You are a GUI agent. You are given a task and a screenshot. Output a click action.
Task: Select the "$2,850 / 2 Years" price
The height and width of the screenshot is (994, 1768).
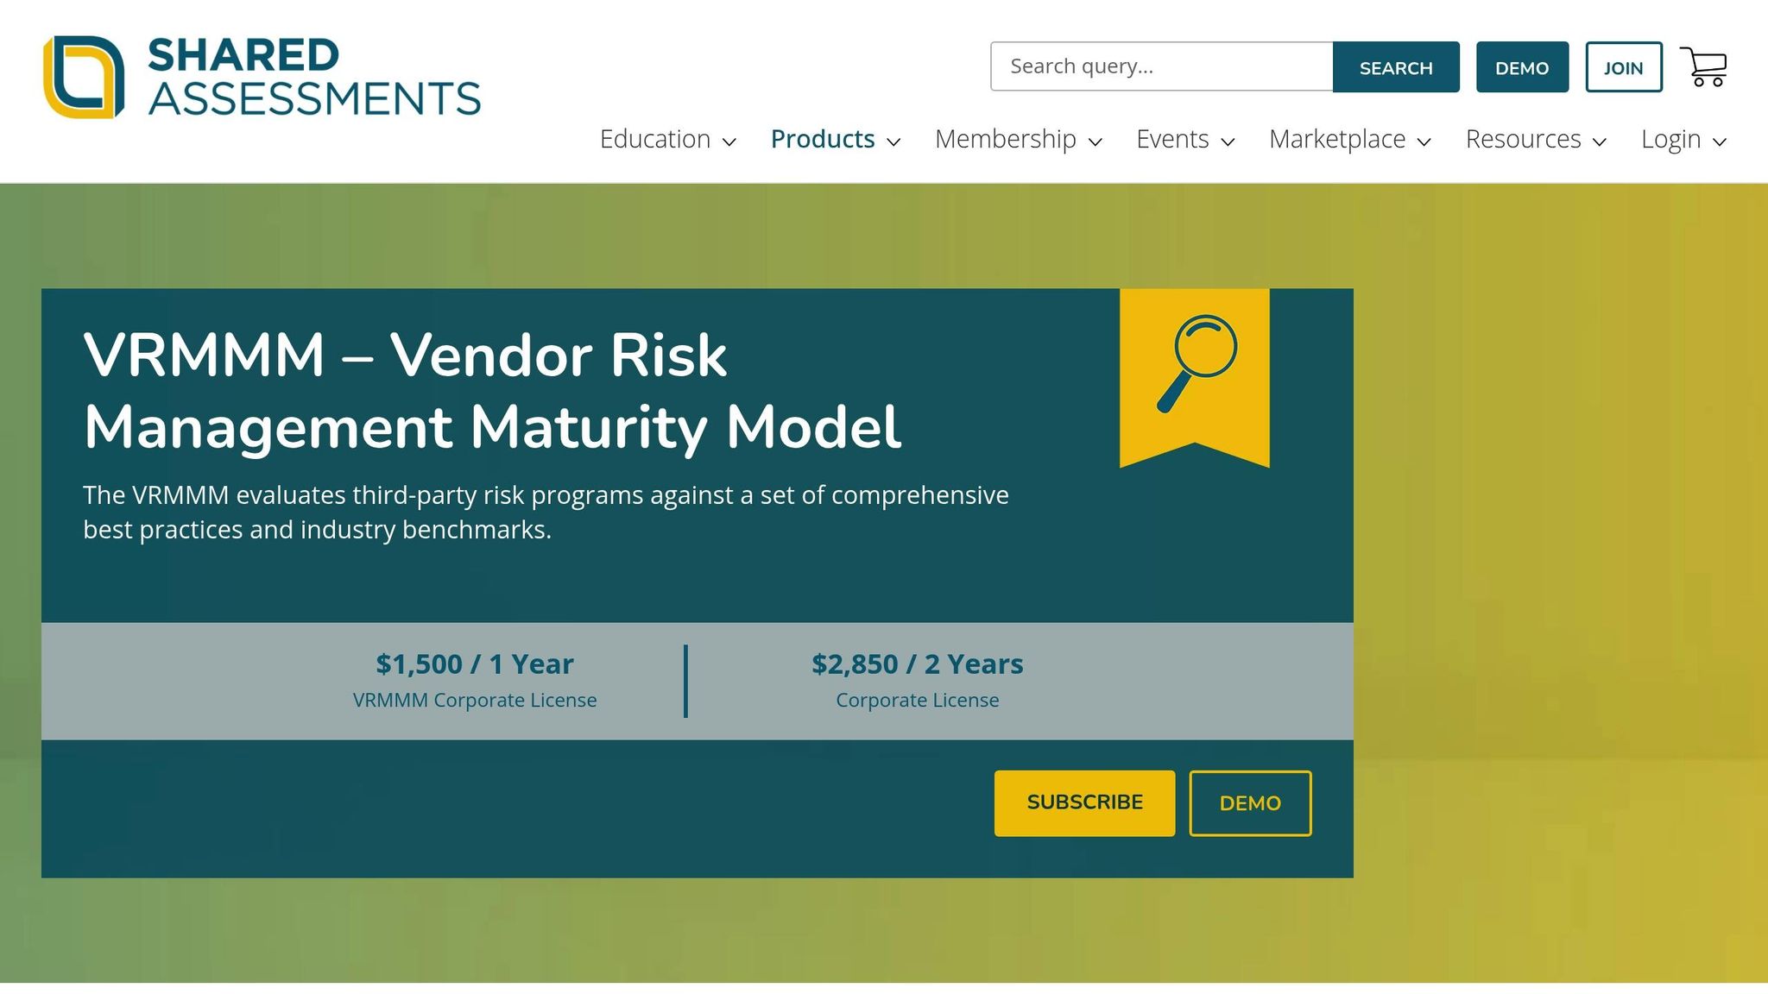coord(917,664)
